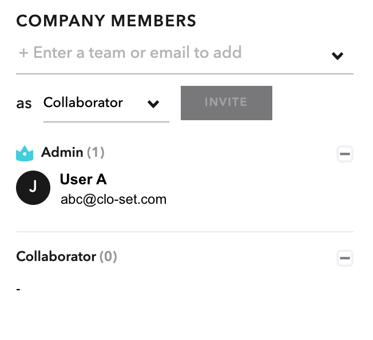Click the 'Enter a team or email' placeholder text
The image size is (373, 340).
point(137,53)
